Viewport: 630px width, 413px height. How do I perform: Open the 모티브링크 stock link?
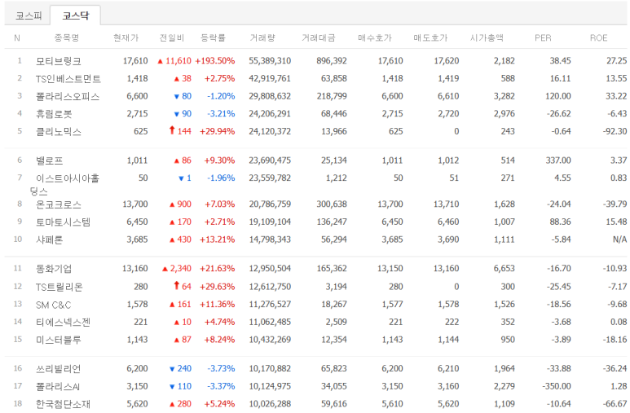59,61
